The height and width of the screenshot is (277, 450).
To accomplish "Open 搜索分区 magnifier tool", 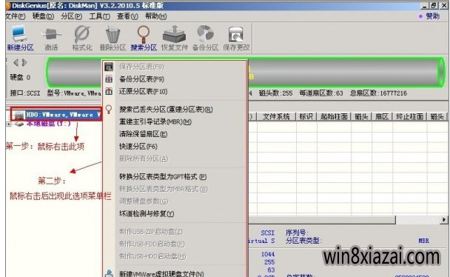I will [x=144, y=38].
